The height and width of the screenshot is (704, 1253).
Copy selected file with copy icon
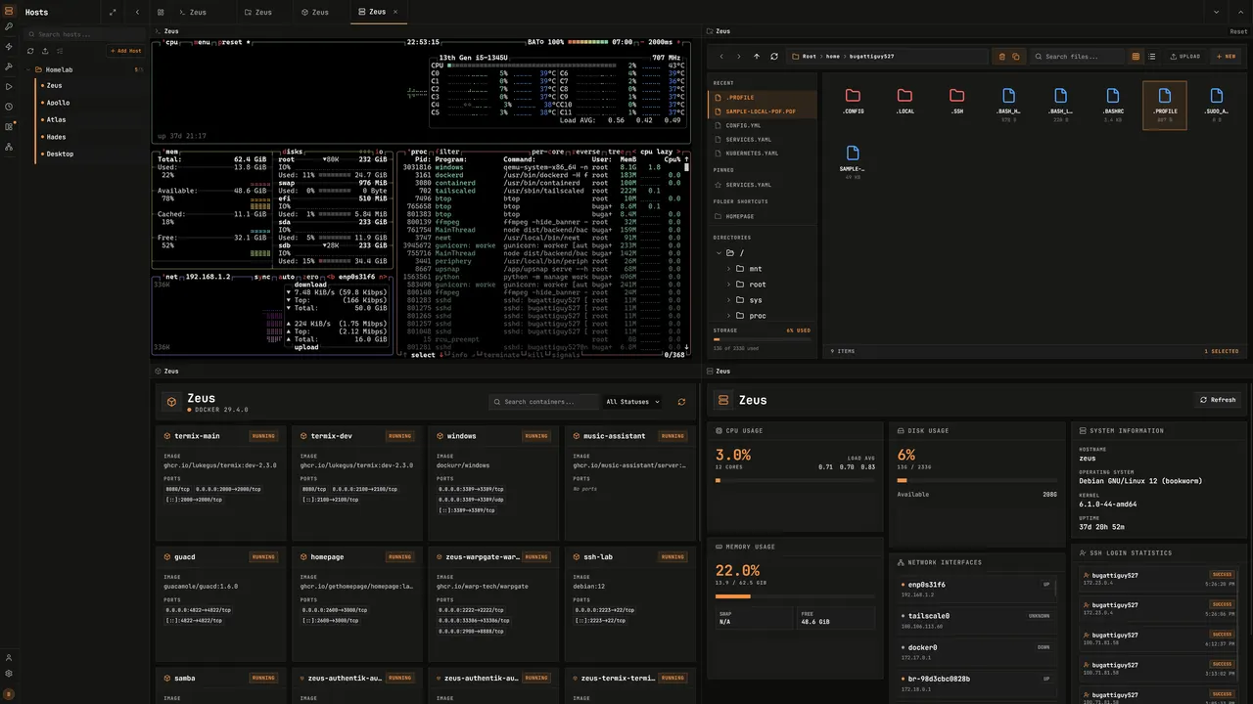tap(1015, 57)
